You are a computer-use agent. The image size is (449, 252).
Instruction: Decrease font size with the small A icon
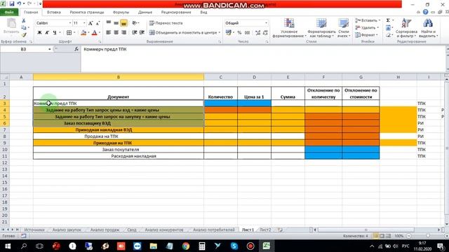pos(98,23)
